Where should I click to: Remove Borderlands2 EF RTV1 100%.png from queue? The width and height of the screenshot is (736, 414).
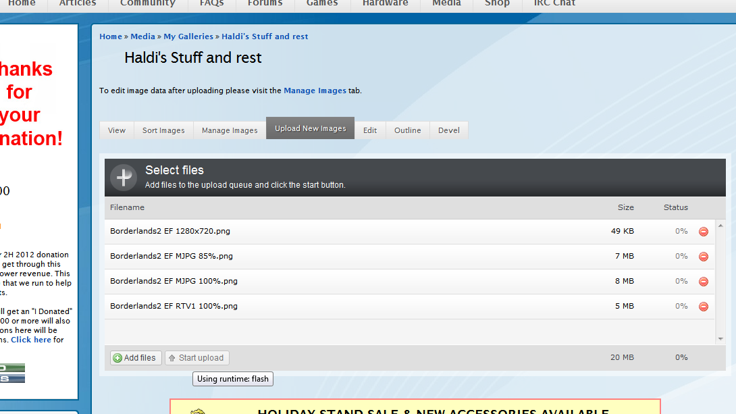coord(703,306)
